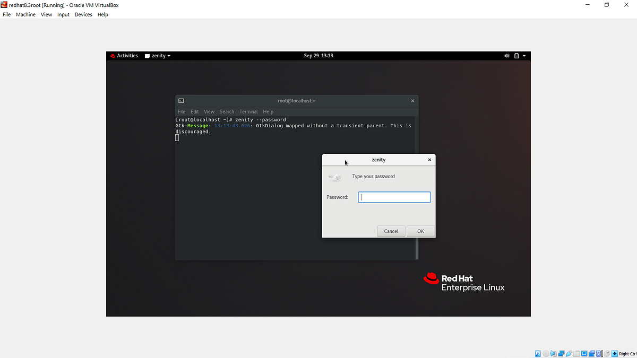This screenshot has height=358, width=637.
Task: Click the Activities button in the top bar
Action: pyautogui.click(x=127, y=55)
